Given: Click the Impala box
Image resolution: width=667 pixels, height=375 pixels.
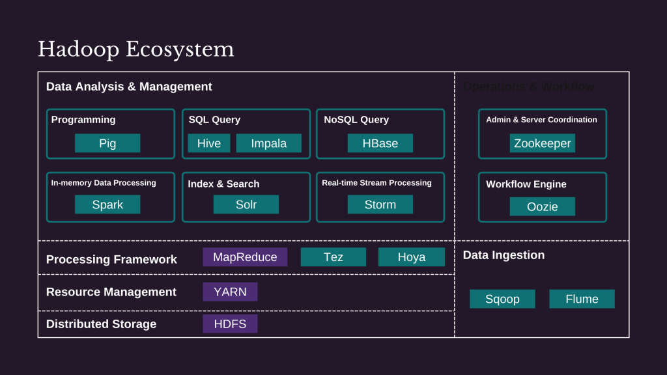Looking at the screenshot, I should tap(268, 143).
